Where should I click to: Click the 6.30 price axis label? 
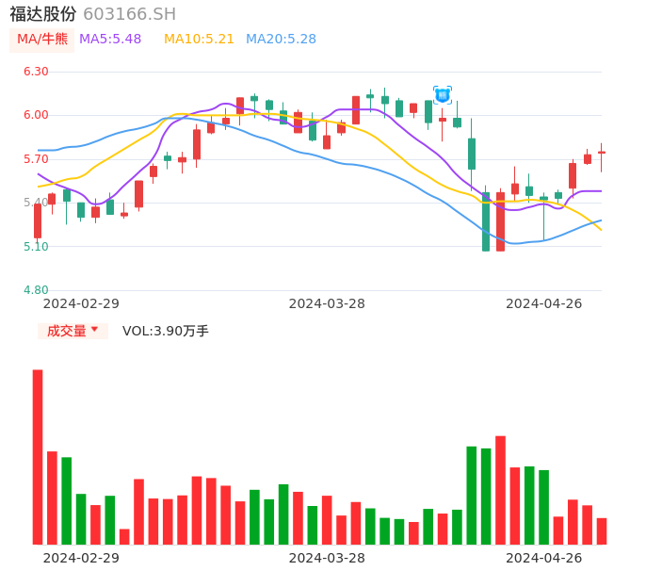(x=36, y=72)
